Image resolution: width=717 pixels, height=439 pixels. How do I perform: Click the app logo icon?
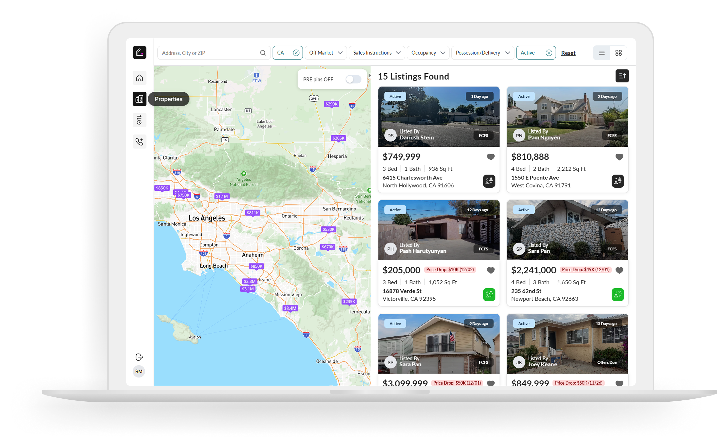[x=139, y=53]
